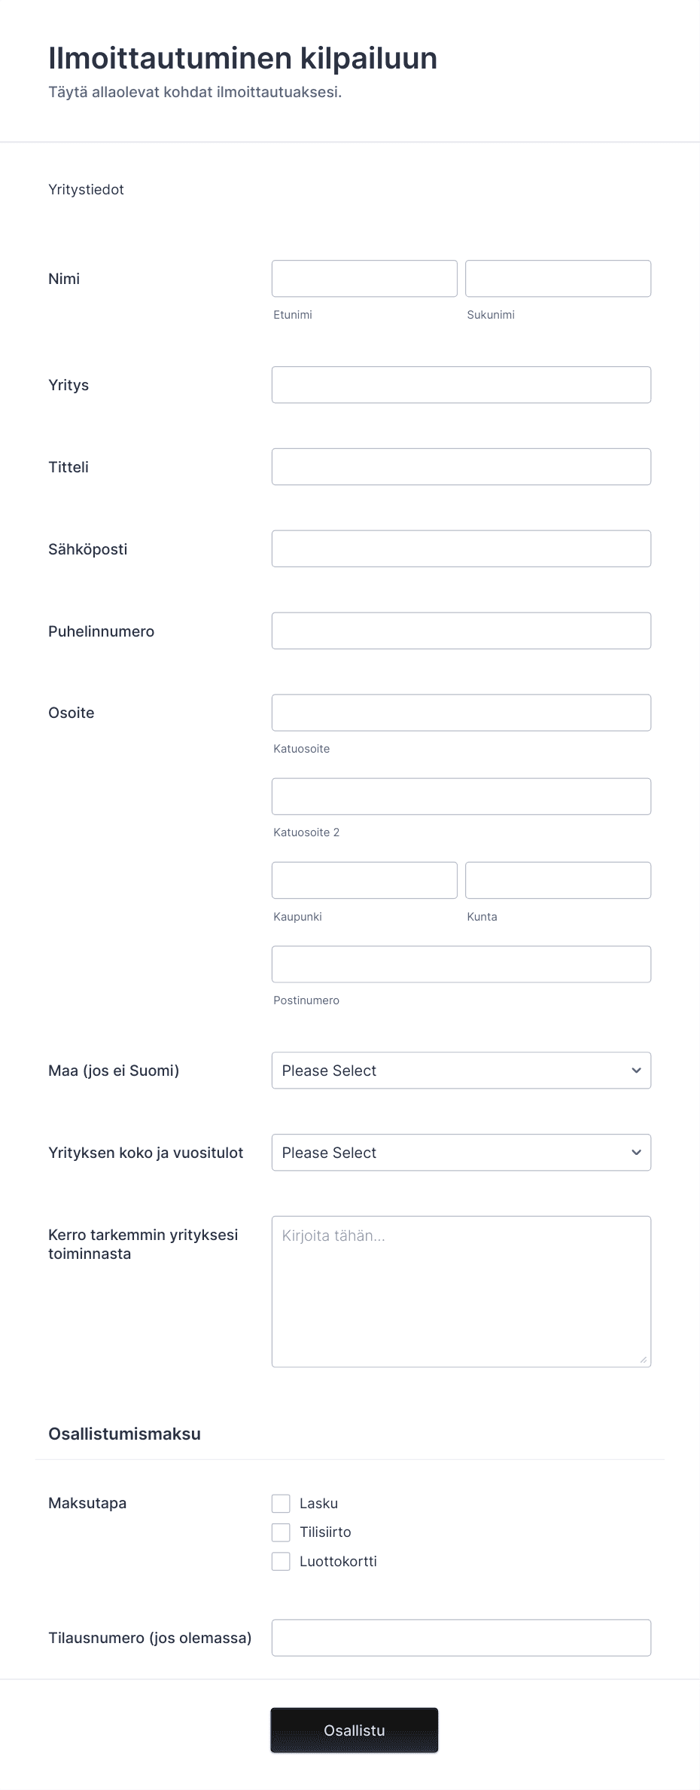Viewport: 700px width, 1790px height.
Task: Click the chevron arrow of Maa dropdown
Action: point(636,1071)
